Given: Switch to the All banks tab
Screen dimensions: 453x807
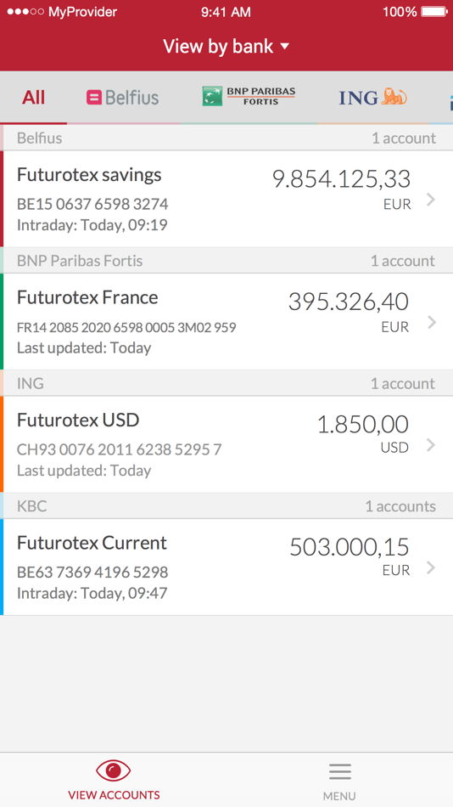Looking at the screenshot, I should tap(33, 98).
